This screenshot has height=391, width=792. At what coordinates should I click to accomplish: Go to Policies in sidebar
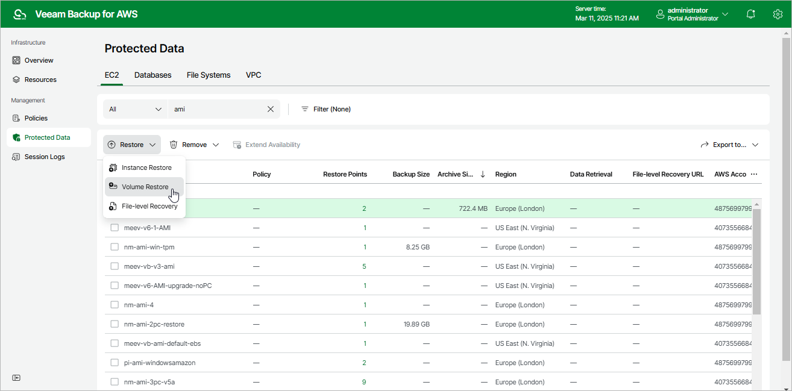pyautogui.click(x=36, y=118)
